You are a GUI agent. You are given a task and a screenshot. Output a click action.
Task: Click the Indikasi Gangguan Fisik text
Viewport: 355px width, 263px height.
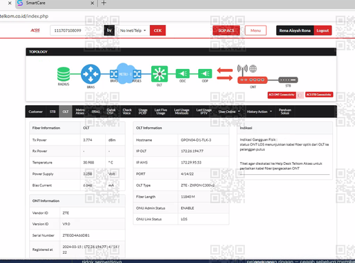pyautogui.click(x=258, y=139)
